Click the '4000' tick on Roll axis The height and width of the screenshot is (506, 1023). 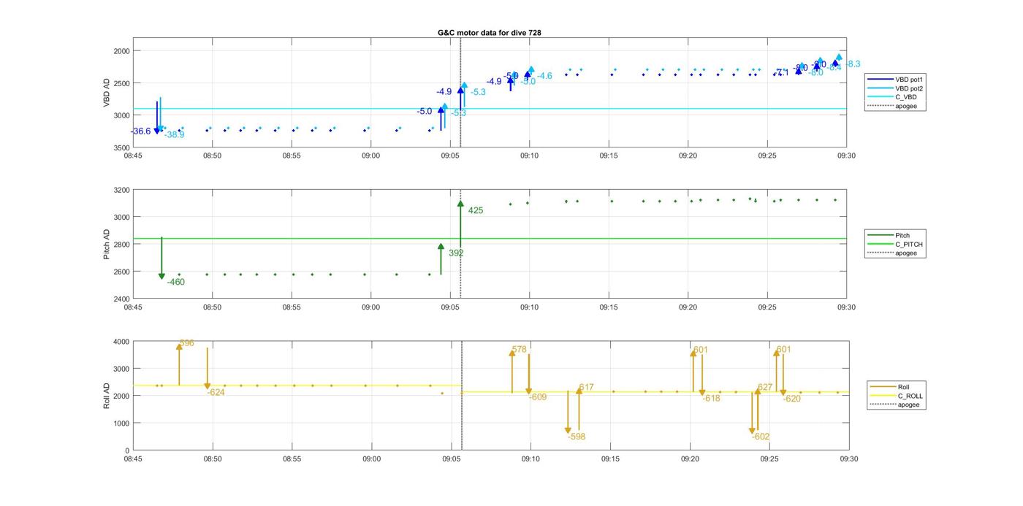point(121,342)
